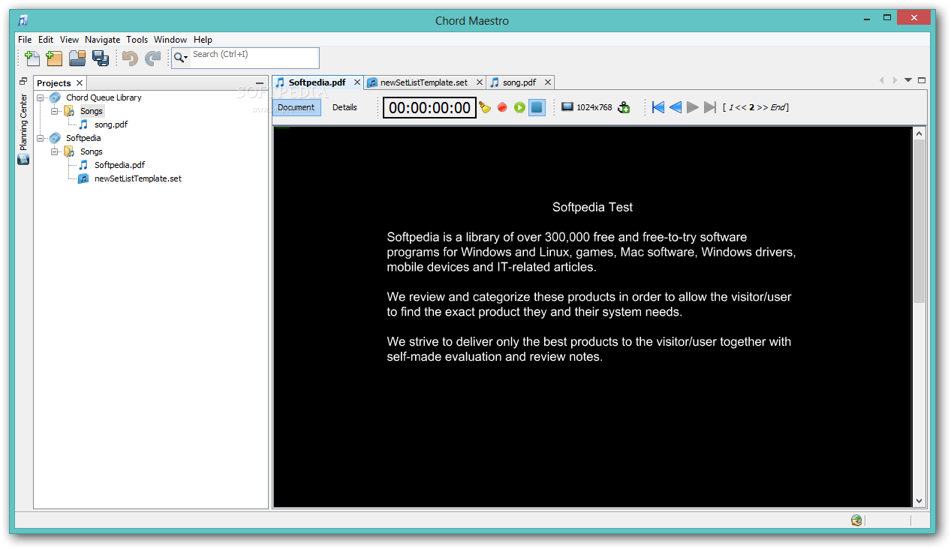The image size is (951, 549).
Task: Open the View menu
Action: pos(69,40)
